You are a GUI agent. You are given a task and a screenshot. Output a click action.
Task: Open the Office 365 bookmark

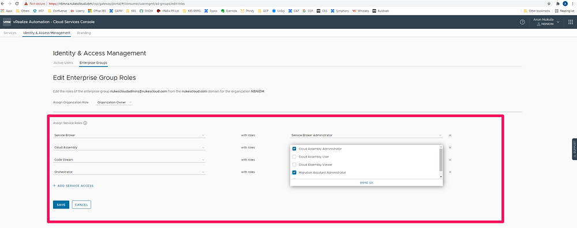[x=97, y=11]
